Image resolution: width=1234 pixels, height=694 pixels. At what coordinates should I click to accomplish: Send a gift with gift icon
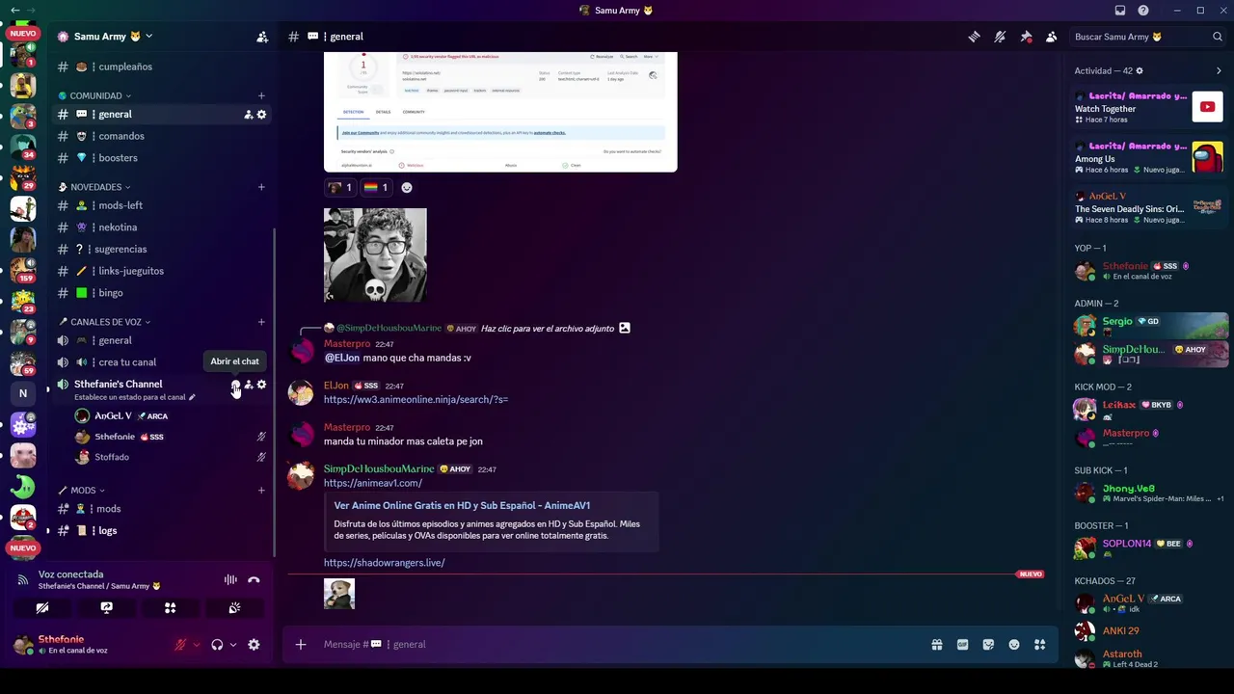click(x=936, y=645)
